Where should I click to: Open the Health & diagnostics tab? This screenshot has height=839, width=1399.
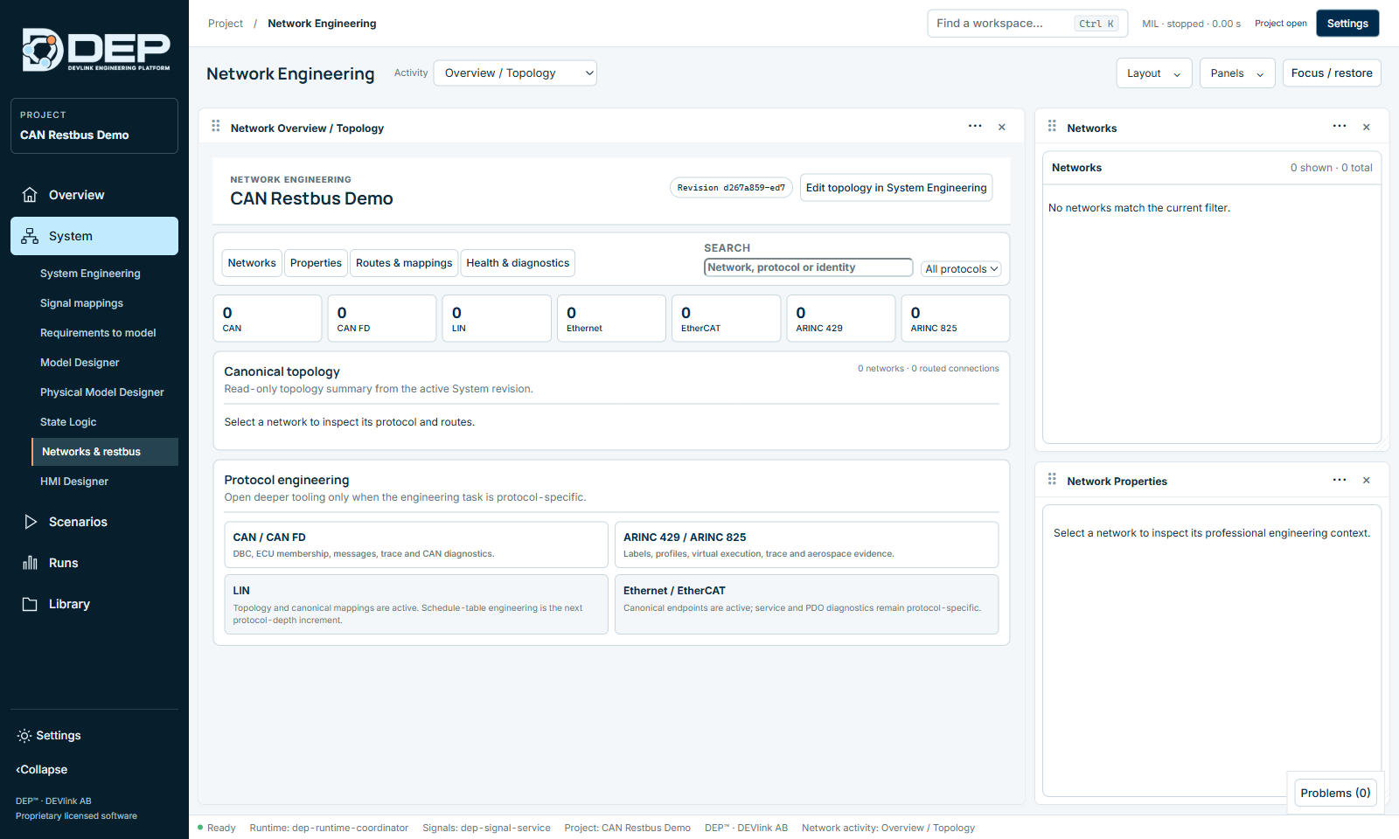pyautogui.click(x=518, y=263)
